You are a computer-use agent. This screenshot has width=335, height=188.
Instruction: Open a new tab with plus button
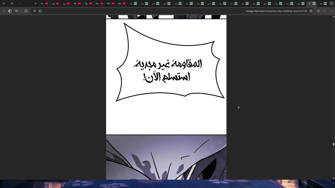tap(36, 4)
